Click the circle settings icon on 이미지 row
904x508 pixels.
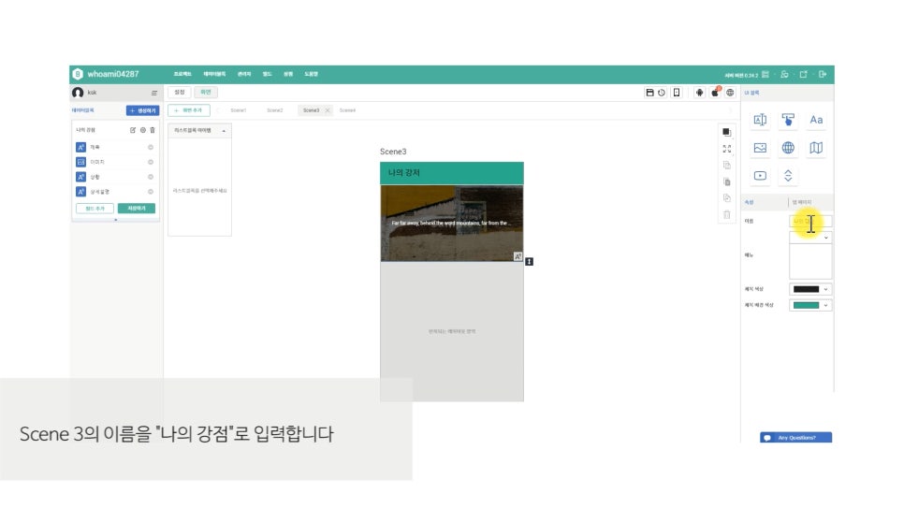pos(151,162)
